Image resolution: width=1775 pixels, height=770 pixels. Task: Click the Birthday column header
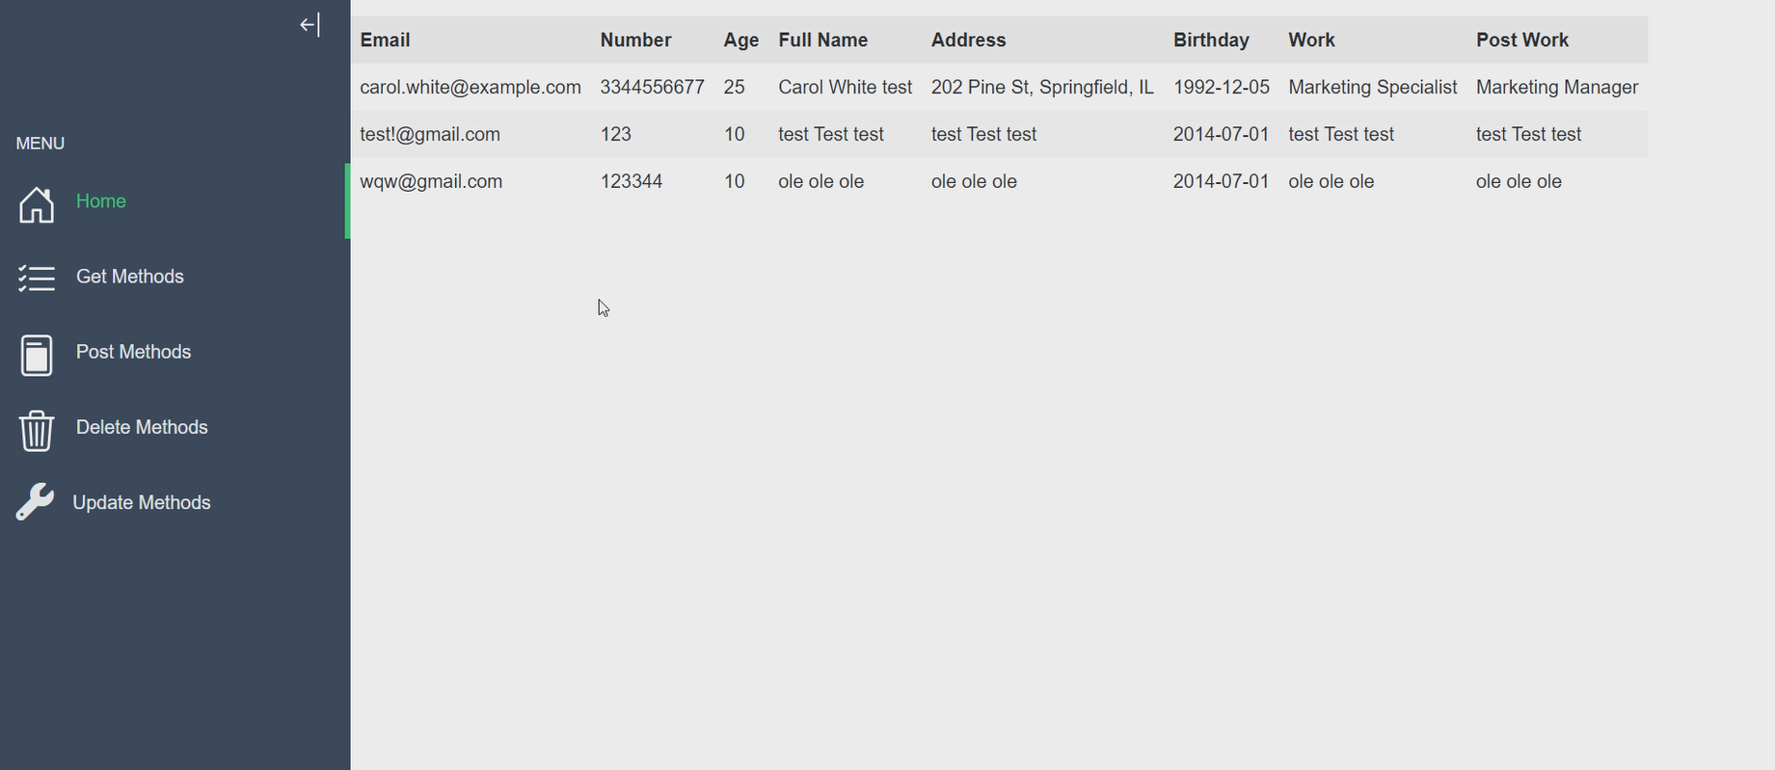pos(1211,40)
